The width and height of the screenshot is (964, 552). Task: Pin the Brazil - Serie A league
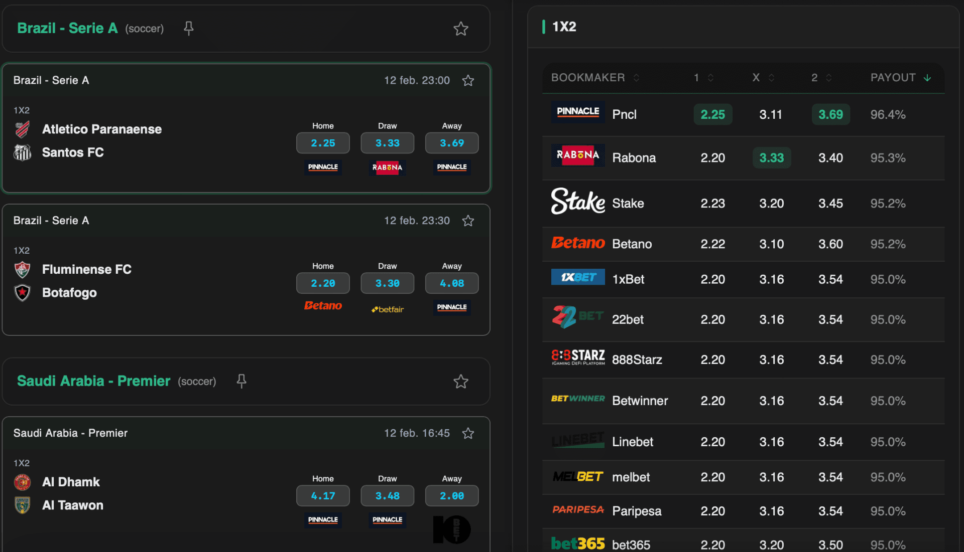coord(189,29)
